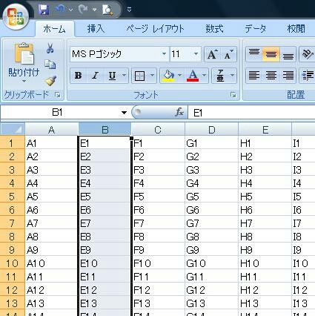Select all cells with corner button
This screenshot has height=316, width=315.
click(13, 129)
